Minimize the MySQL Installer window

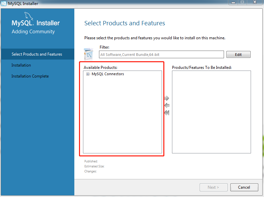tap(233, 3)
